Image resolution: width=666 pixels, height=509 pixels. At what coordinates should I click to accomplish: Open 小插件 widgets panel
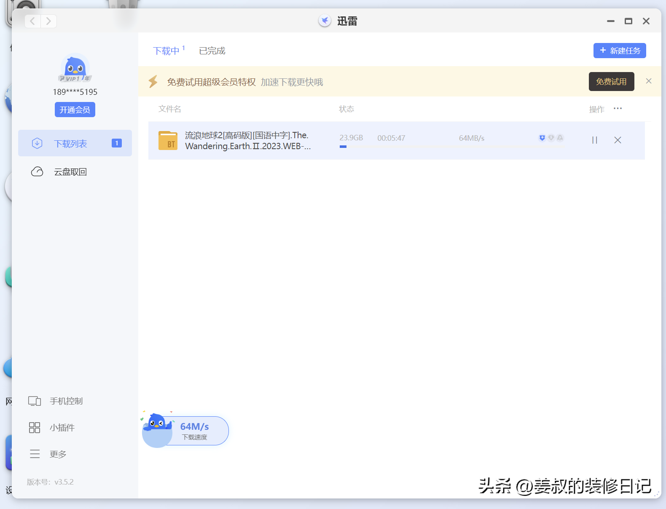click(62, 428)
